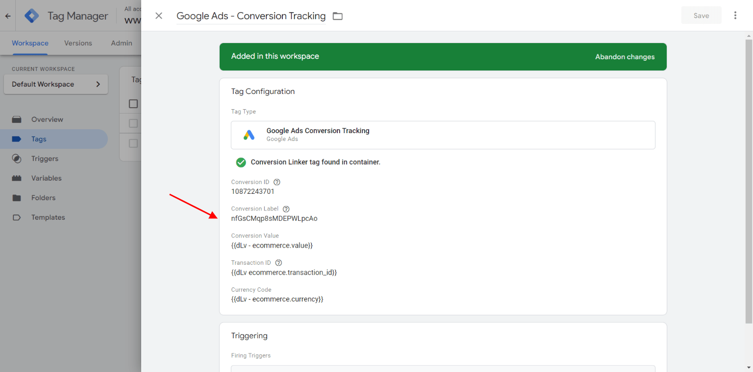The height and width of the screenshot is (372, 753).
Task: Click the {{dLv ecommerce.transaction_id}} text
Action: [284, 272]
